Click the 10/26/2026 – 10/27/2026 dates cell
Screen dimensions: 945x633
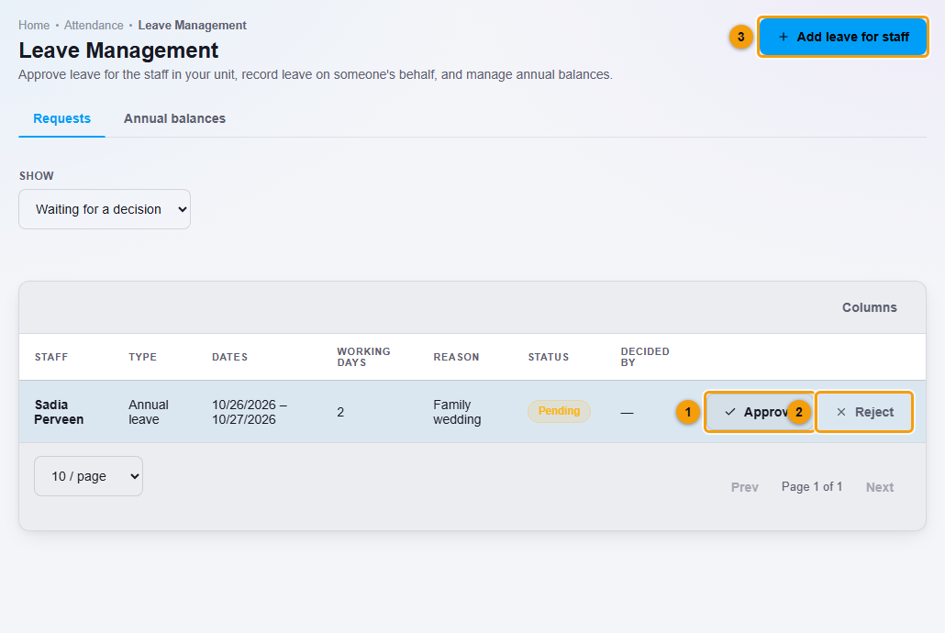pos(250,412)
